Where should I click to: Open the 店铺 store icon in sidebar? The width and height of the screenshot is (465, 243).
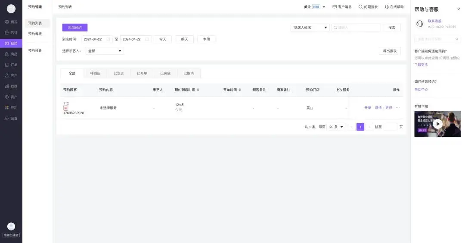pyautogui.click(x=7, y=32)
